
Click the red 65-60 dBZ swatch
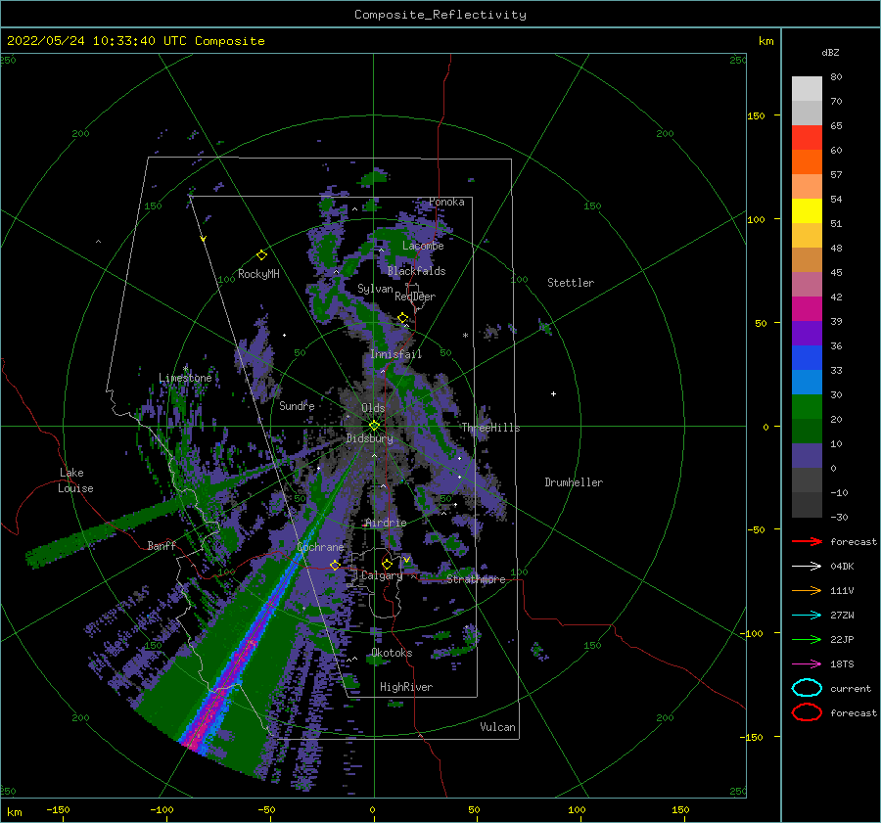[x=807, y=138]
